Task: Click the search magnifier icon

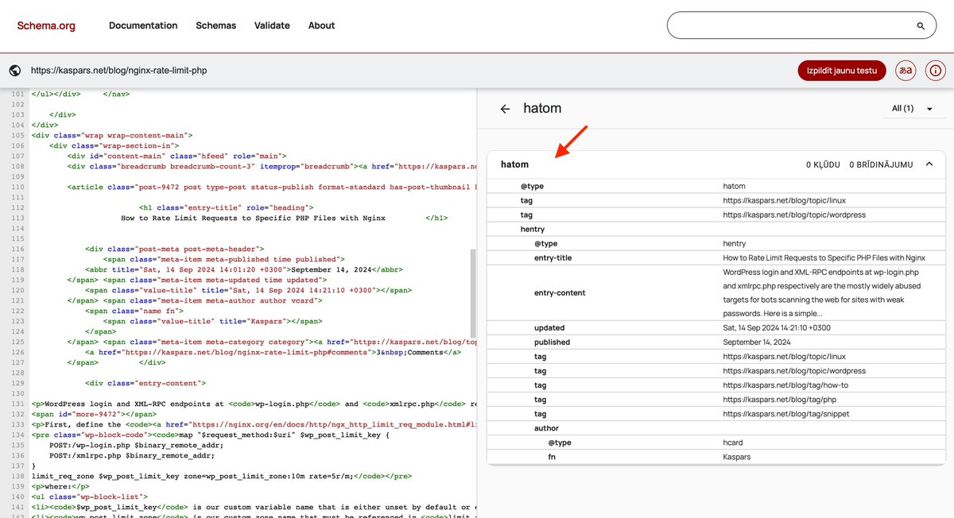Action: tap(921, 26)
